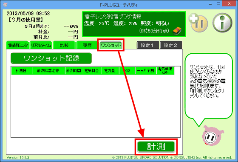
Task: Click the 照度: 明るい reading
Action: [155, 23]
